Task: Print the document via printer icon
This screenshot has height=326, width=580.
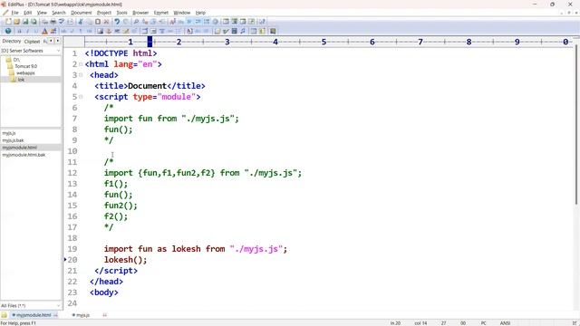Action: (53, 22)
